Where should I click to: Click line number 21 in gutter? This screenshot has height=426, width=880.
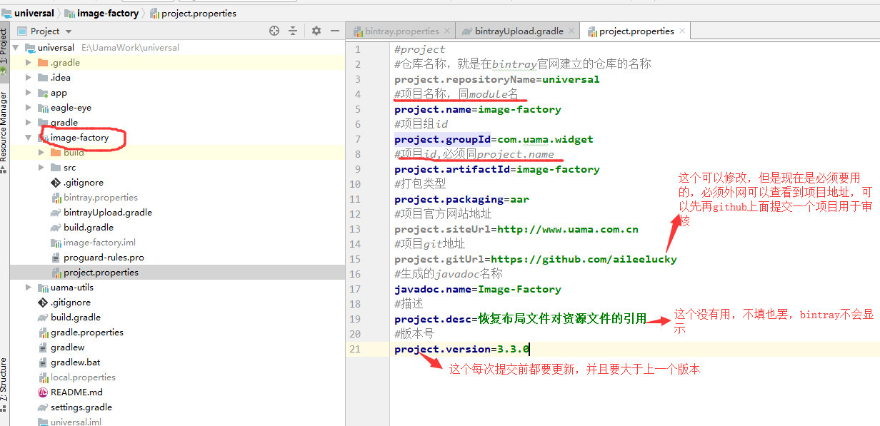[x=355, y=349]
